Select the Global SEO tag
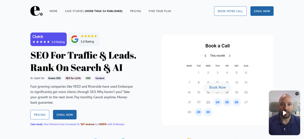304x139 pixels. tap(55, 78)
